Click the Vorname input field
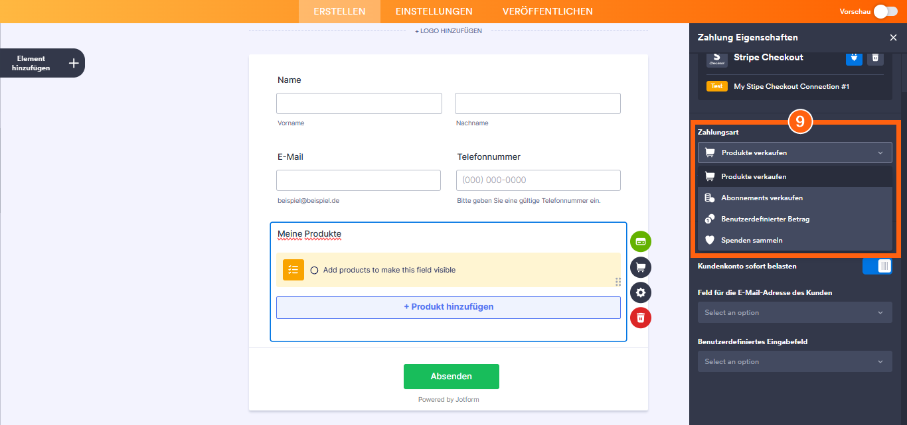Screen dimensions: 907x425 click(x=359, y=103)
